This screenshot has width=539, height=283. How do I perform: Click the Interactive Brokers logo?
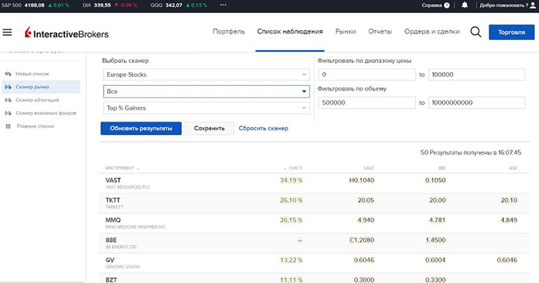click(66, 33)
